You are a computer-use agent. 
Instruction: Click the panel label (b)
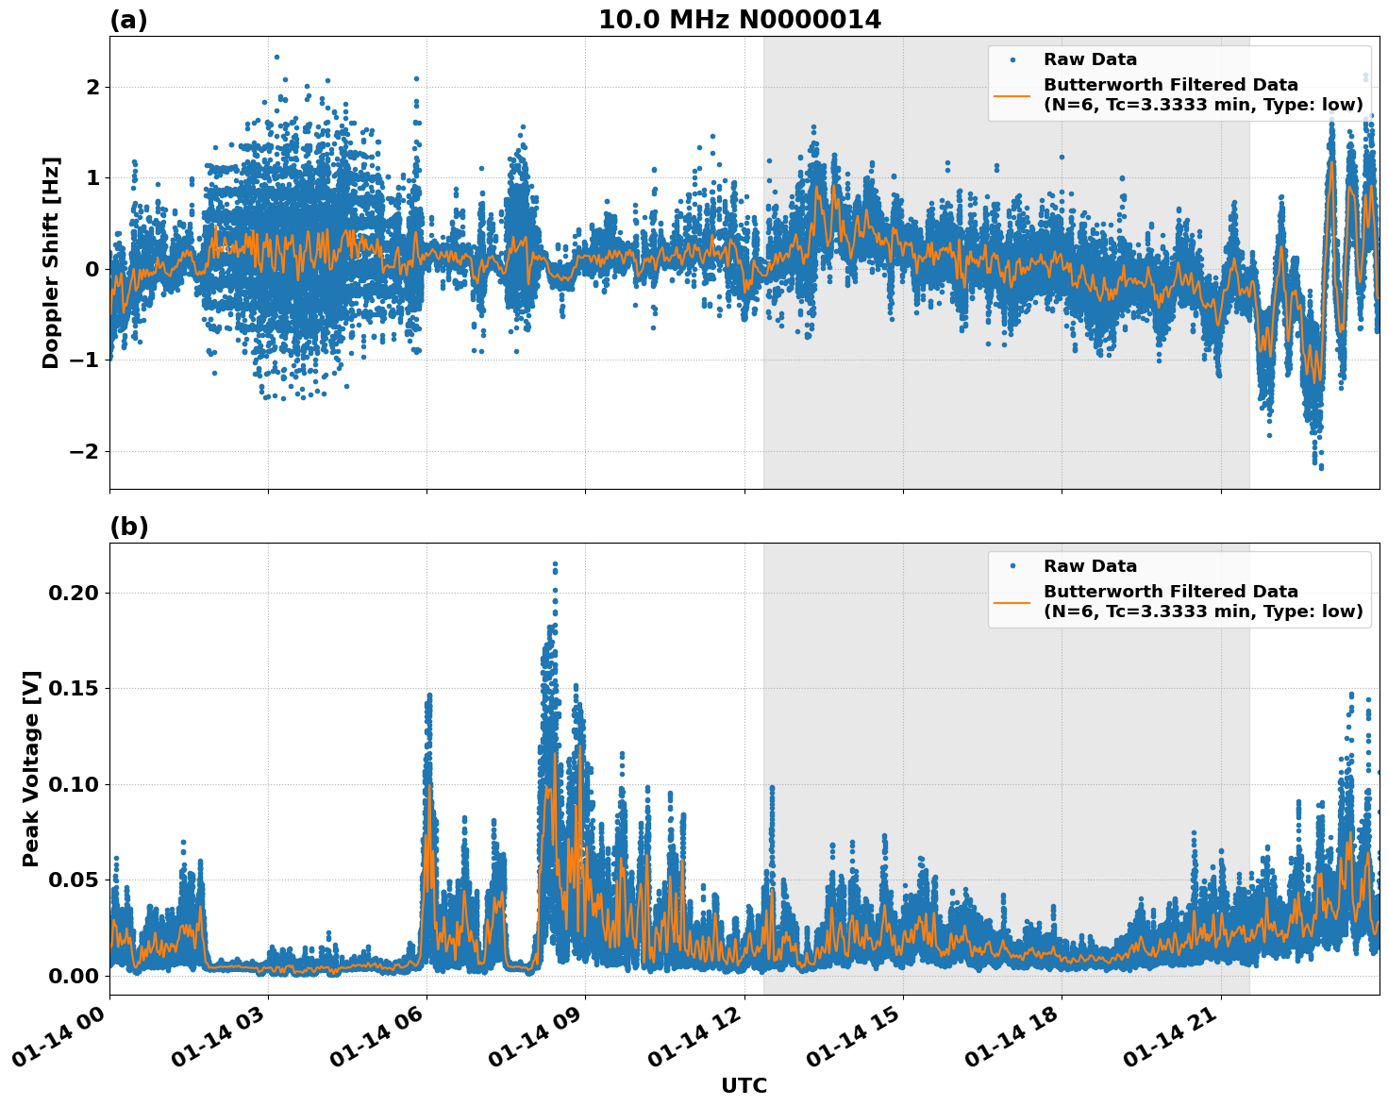tap(129, 526)
